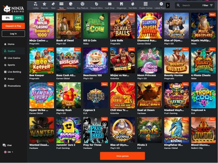Open the Hot Slots flame icon
Screen dimensions: 218x163
click(x=133, y=4)
